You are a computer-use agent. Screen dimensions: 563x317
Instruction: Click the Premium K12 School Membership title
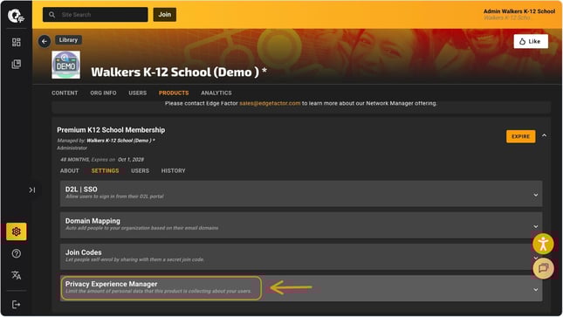coord(111,130)
